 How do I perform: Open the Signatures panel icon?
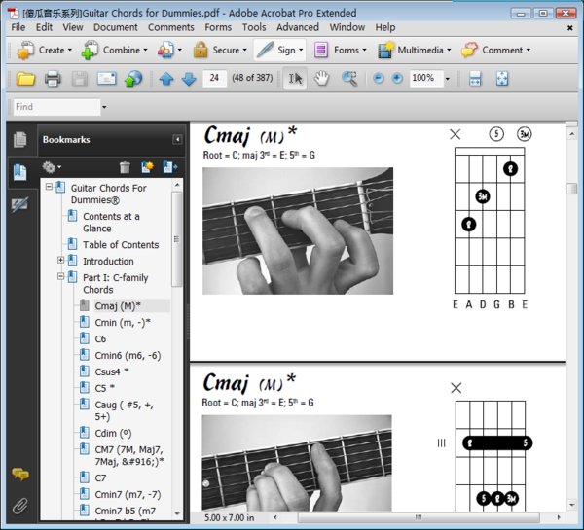pyautogui.click(x=19, y=204)
